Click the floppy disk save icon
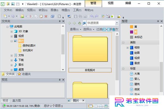Screen dimensions: 164x109 (76, 16)
